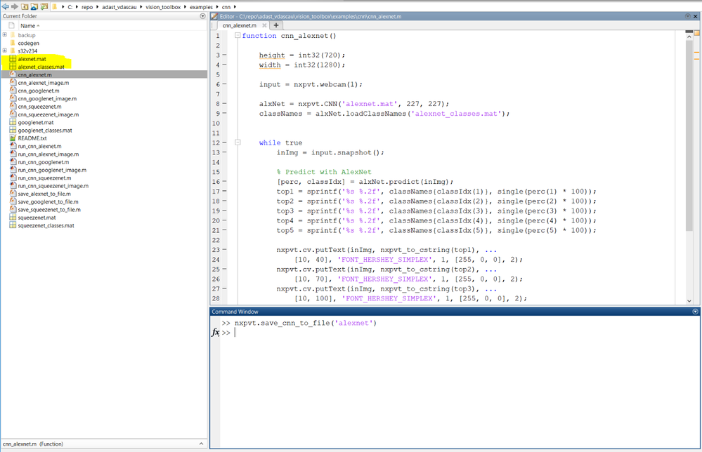Select cnn_alexnet_image.m file
The height and width of the screenshot is (452, 702).
click(x=44, y=83)
